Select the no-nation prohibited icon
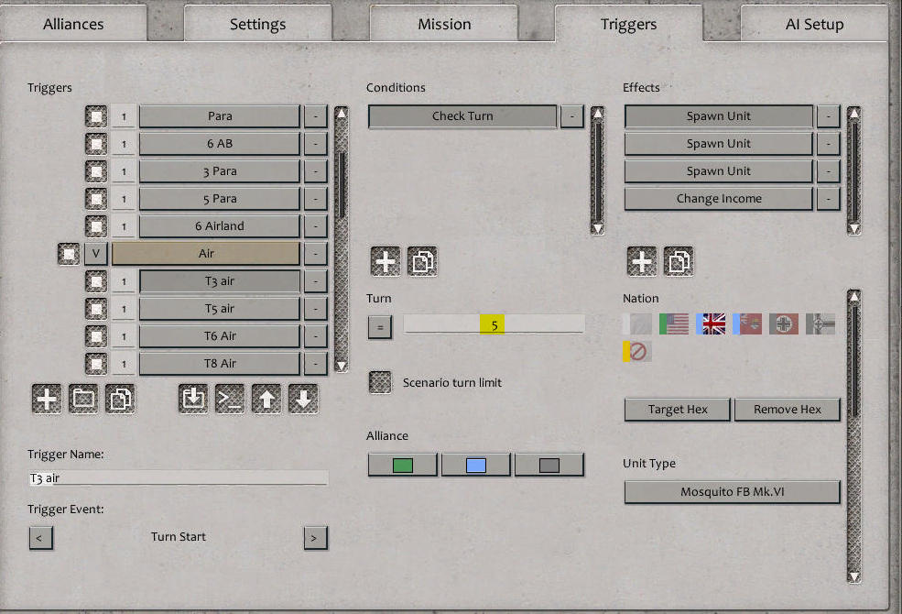Screen dimensions: 902x614 (x=636, y=352)
